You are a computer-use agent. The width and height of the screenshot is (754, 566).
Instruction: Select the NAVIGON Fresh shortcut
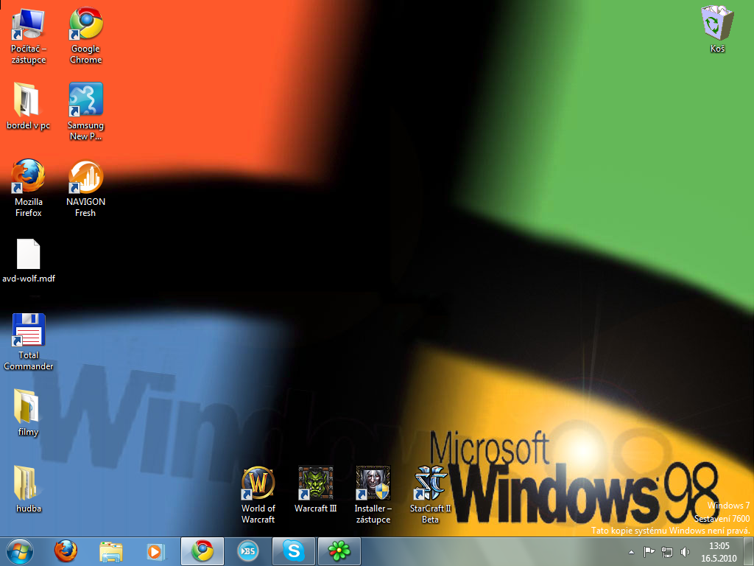(85, 178)
